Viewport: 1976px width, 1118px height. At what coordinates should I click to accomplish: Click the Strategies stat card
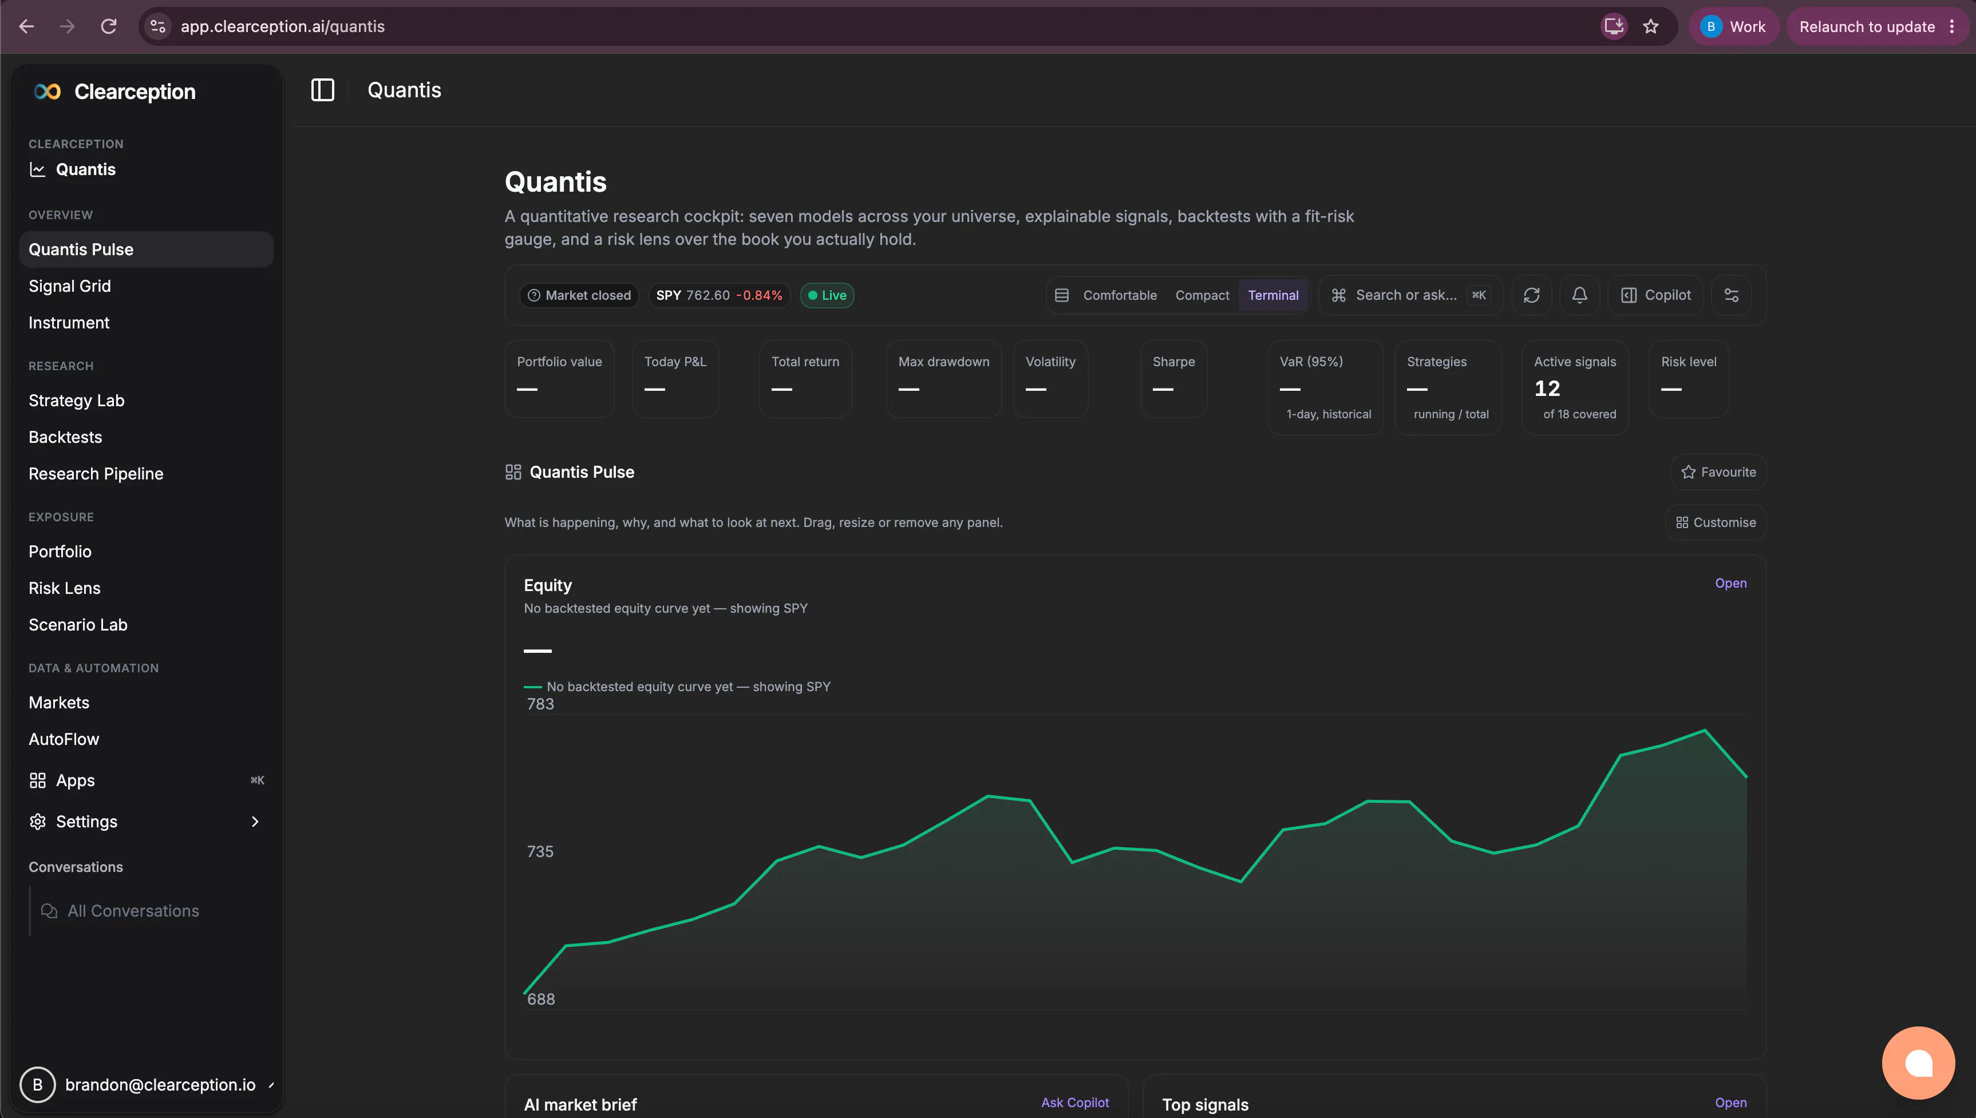[x=1448, y=387]
